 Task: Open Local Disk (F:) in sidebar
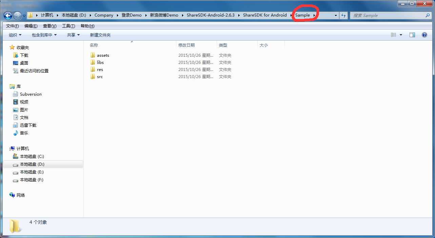pos(28,180)
